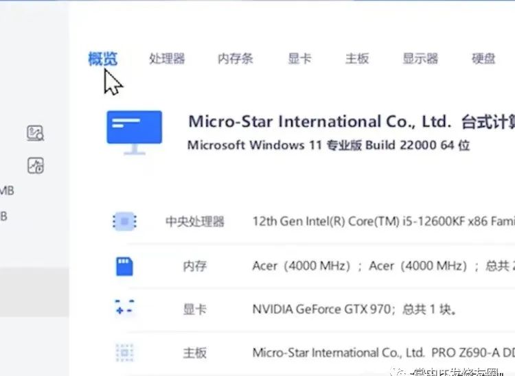Click the memory card icon beside 内存
Viewport: 515px width, 376px height.
[x=124, y=266]
